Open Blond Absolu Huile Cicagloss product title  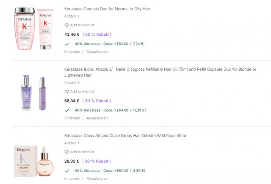click(x=160, y=70)
